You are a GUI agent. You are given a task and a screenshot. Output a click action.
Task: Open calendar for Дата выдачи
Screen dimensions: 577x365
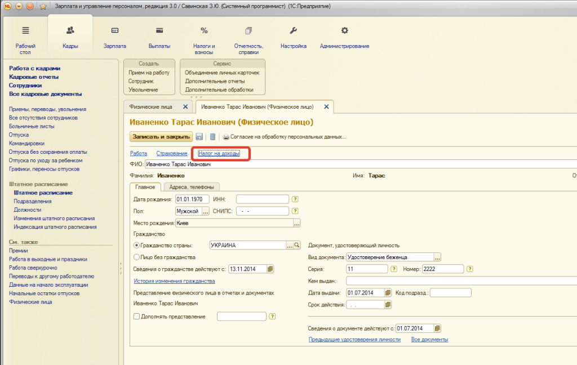pyautogui.click(x=388, y=292)
